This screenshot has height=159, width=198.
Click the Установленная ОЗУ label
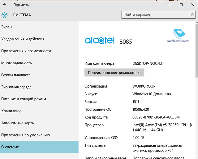click(x=101, y=138)
